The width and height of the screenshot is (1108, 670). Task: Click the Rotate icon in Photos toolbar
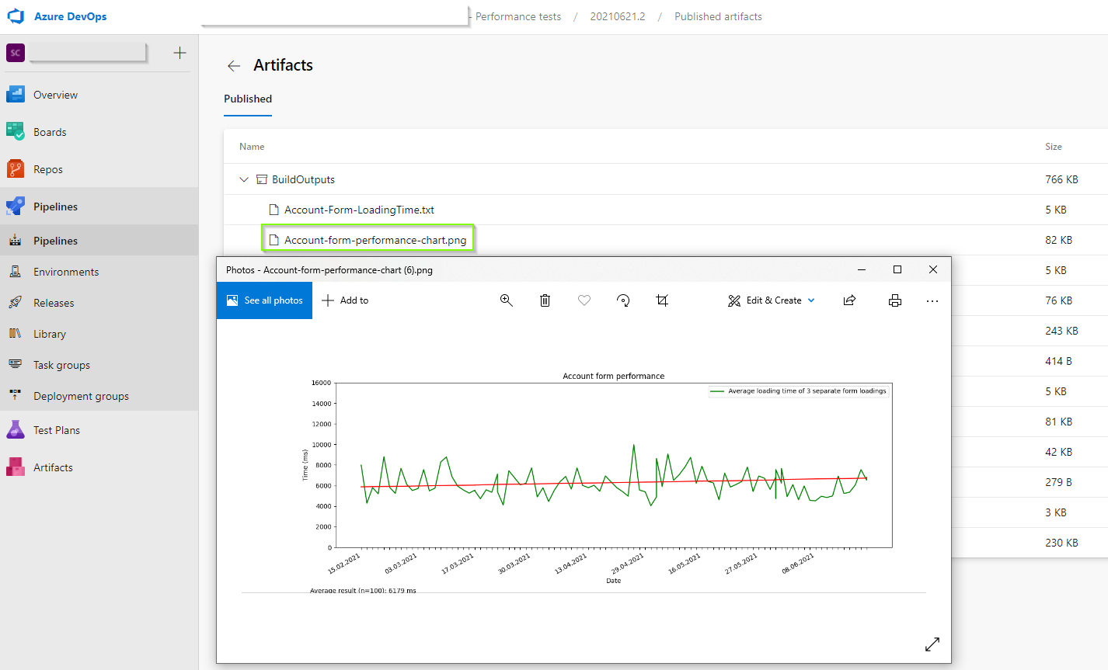[622, 300]
